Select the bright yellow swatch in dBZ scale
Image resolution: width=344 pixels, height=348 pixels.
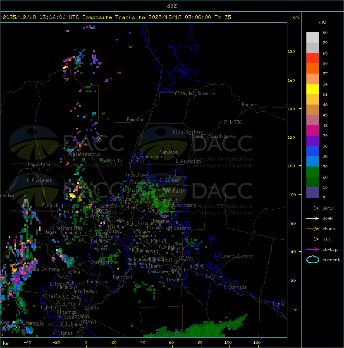tap(313, 89)
